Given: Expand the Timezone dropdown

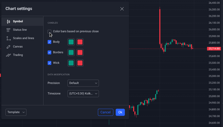Looking at the screenshot, I should (x=83, y=94).
